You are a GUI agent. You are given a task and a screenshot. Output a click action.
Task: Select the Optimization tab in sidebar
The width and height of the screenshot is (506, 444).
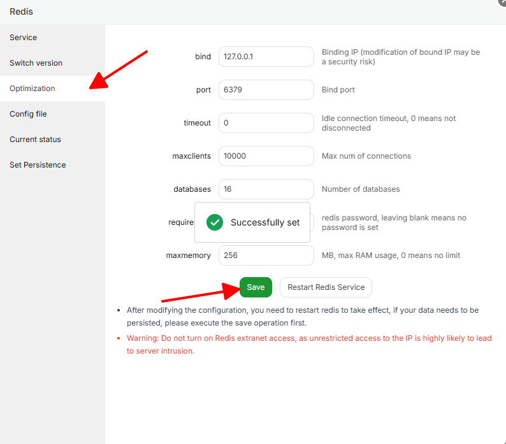(33, 89)
